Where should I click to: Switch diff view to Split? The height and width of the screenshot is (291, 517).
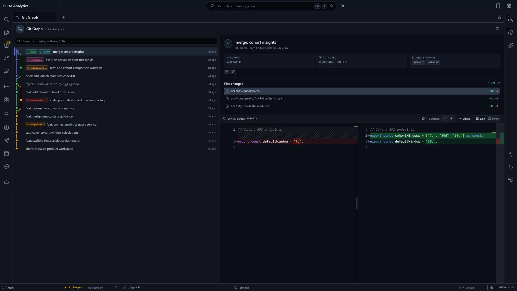(x=480, y=119)
